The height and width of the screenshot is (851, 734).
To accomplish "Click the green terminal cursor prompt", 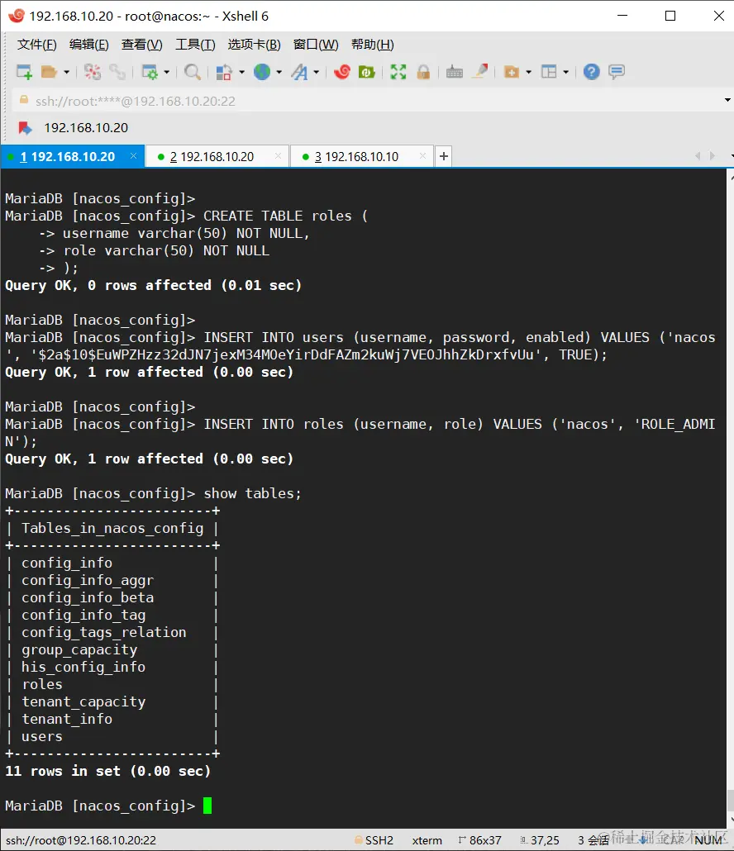I will coord(207,806).
